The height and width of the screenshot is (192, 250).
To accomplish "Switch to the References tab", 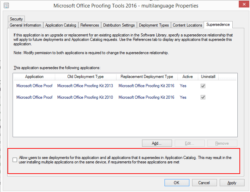I will 90,25.
